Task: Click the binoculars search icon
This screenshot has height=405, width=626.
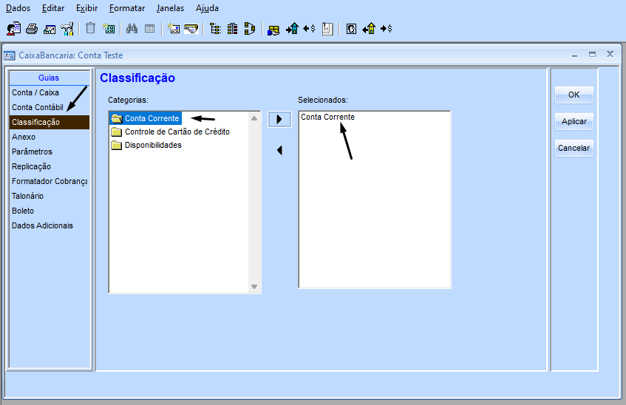Action: (x=132, y=29)
